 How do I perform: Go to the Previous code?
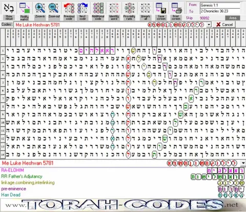(x=69, y=9)
